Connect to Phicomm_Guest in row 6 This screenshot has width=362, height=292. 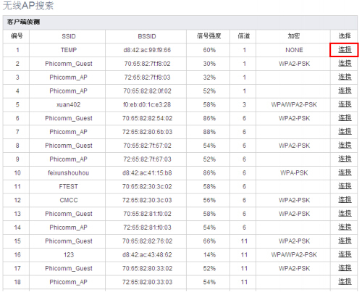(x=345, y=118)
